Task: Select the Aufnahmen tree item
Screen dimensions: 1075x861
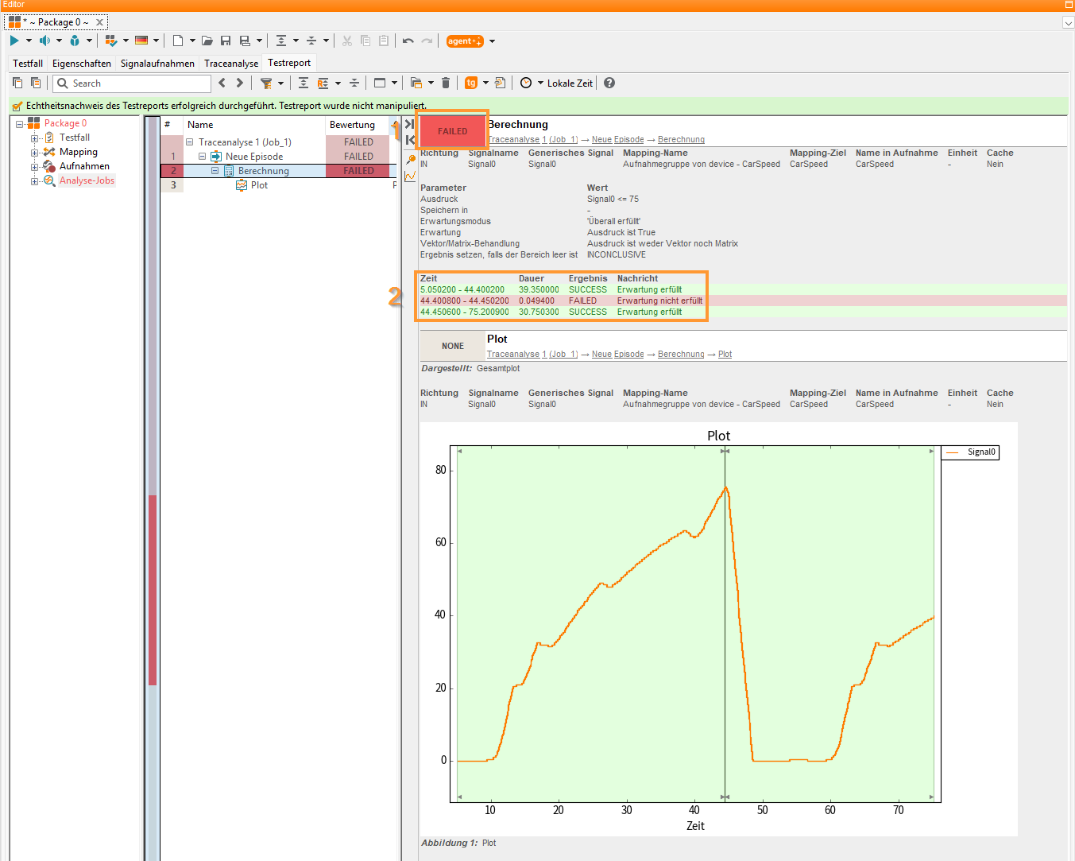Action: pyautogui.click(x=84, y=166)
